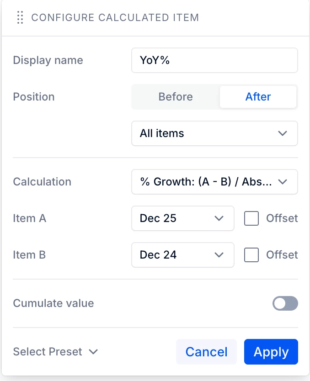Open the Item A Dec 25 dropdown
Image resolution: width=310 pixels, height=381 pixels.
[183, 218]
